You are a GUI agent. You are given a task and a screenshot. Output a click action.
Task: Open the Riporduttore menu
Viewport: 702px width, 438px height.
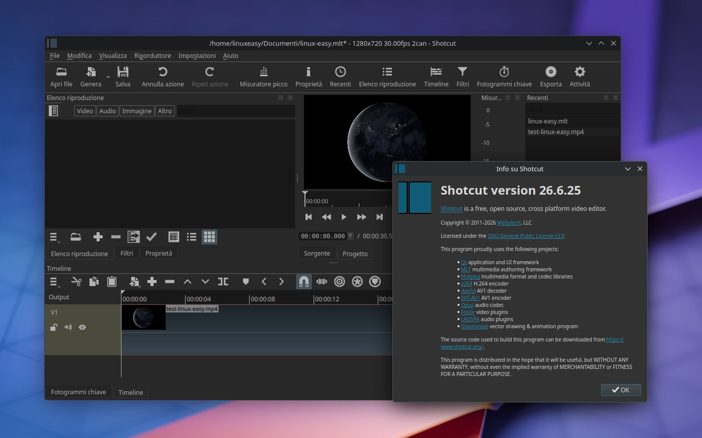point(152,56)
